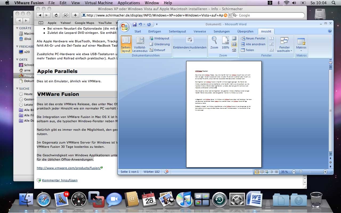
Task: Click the proofing check icon in status bar
Action: coord(167,172)
